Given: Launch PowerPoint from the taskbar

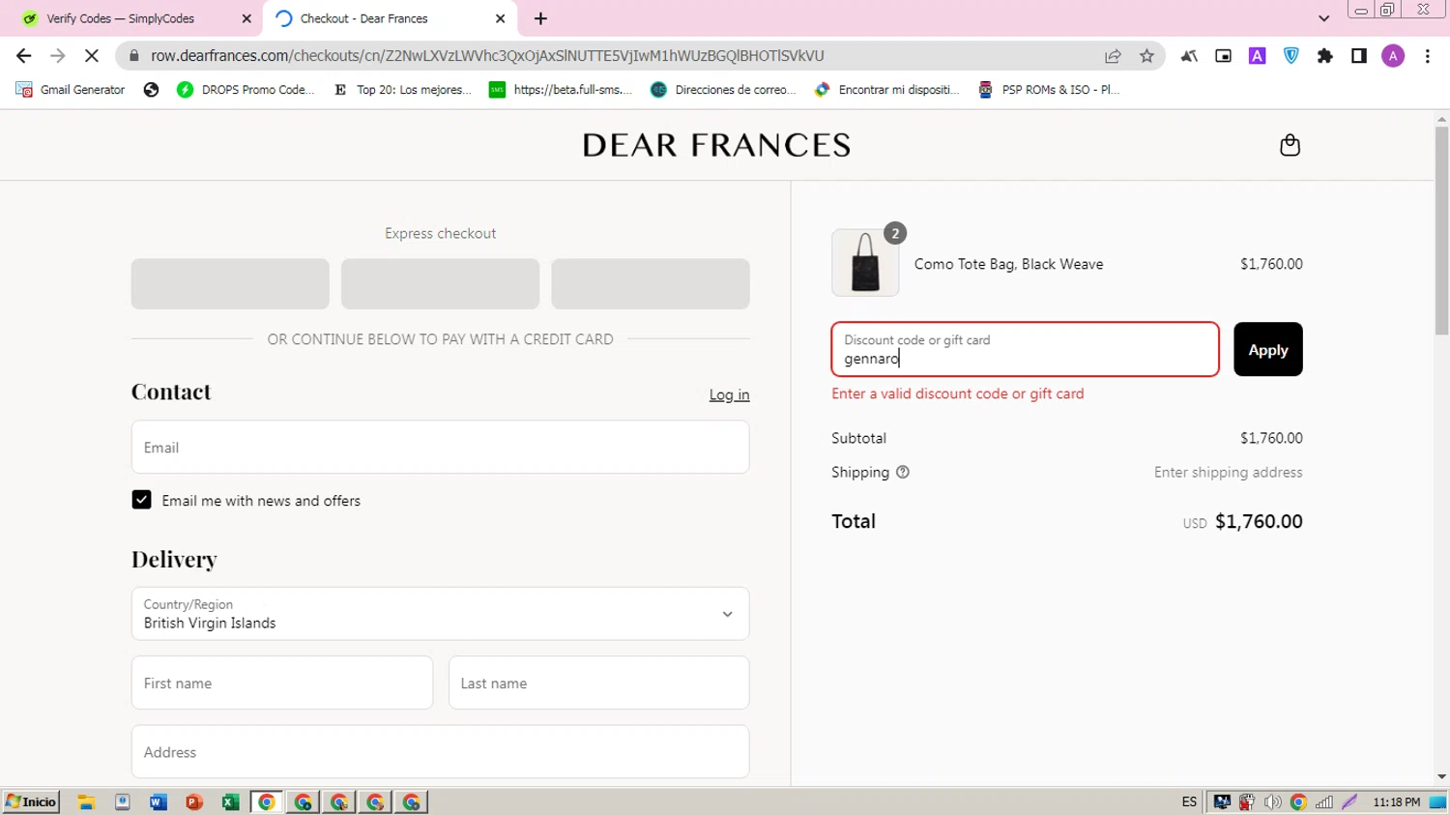Looking at the screenshot, I should pyautogui.click(x=194, y=801).
